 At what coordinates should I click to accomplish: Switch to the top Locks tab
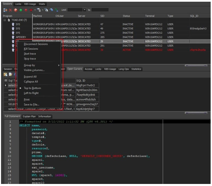[18, 4]
